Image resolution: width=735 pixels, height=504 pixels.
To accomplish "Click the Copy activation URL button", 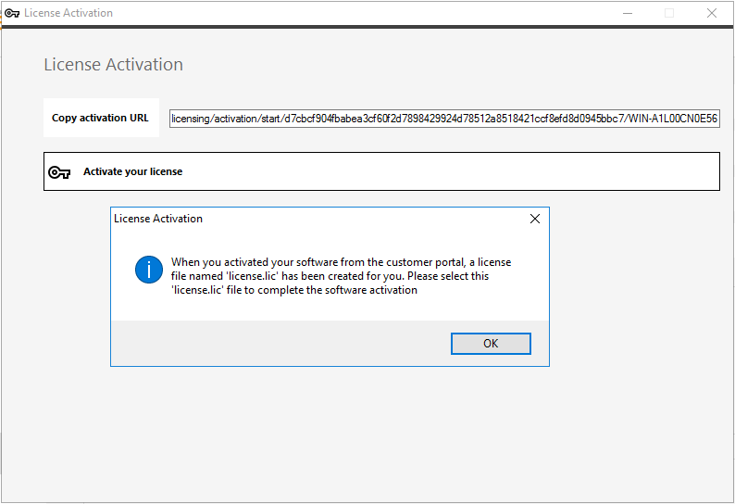I will [100, 119].
